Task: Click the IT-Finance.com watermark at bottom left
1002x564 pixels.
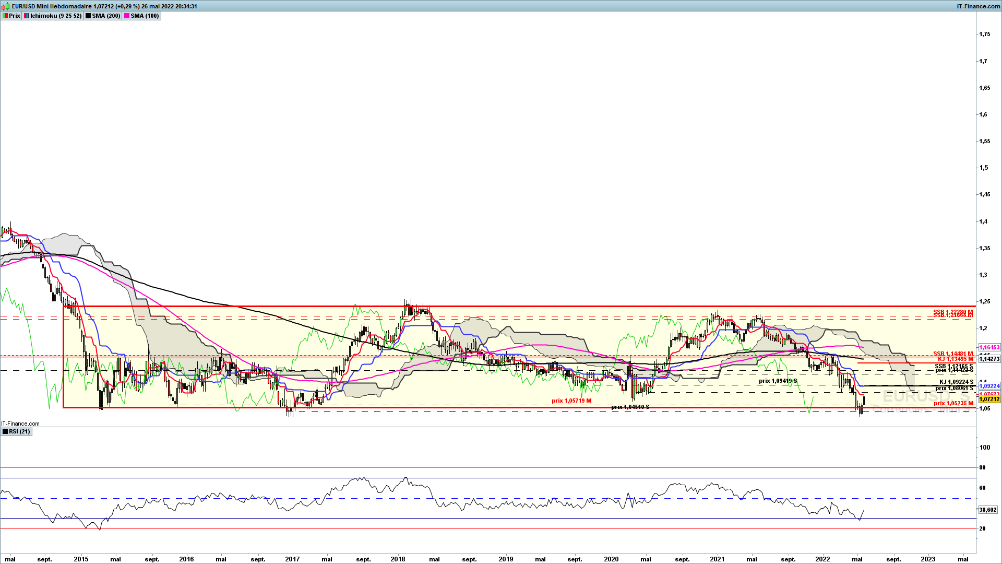Action: pos(20,424)
